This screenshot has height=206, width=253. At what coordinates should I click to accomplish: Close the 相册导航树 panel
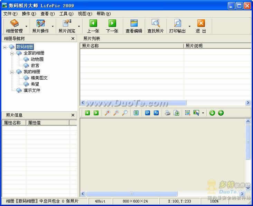(x=73, y=39)
